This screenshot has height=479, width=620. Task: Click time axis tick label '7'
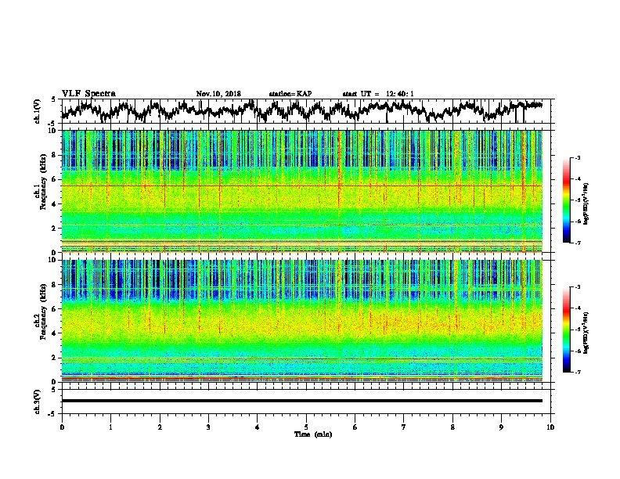click(404, 427)
